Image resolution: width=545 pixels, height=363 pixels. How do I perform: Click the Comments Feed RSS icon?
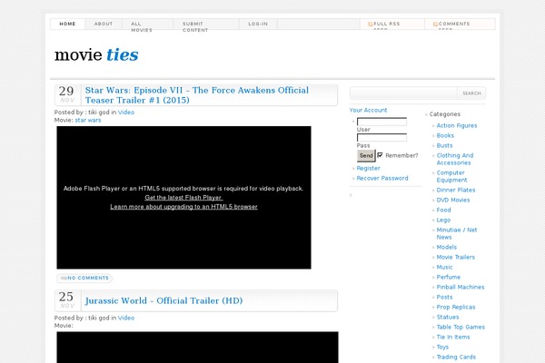pyautogui.click(x=435, y=24)
